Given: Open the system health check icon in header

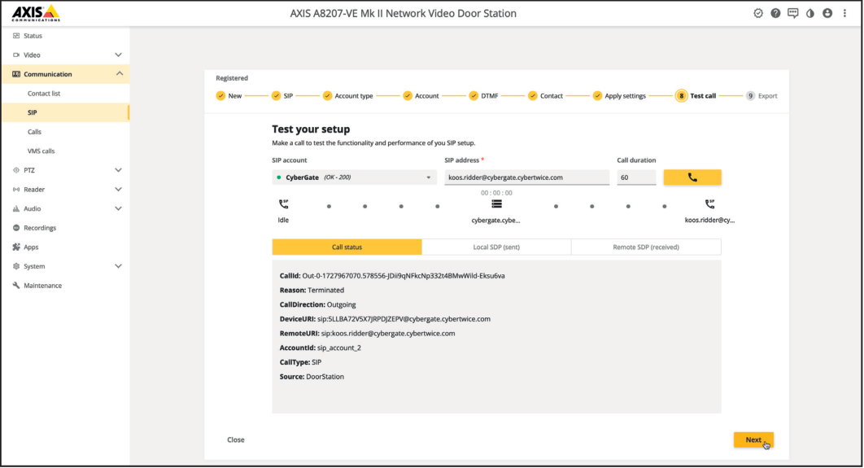Looking at the screenshot, I should [758, 13].
